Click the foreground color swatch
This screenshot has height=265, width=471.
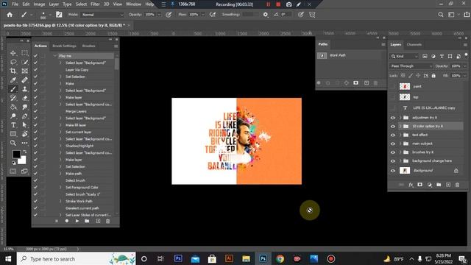pyautogui.click(x=16, y=154)
